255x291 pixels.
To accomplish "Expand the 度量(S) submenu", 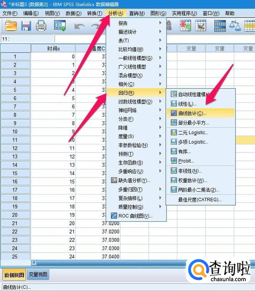I will click(x=136, y=136).
